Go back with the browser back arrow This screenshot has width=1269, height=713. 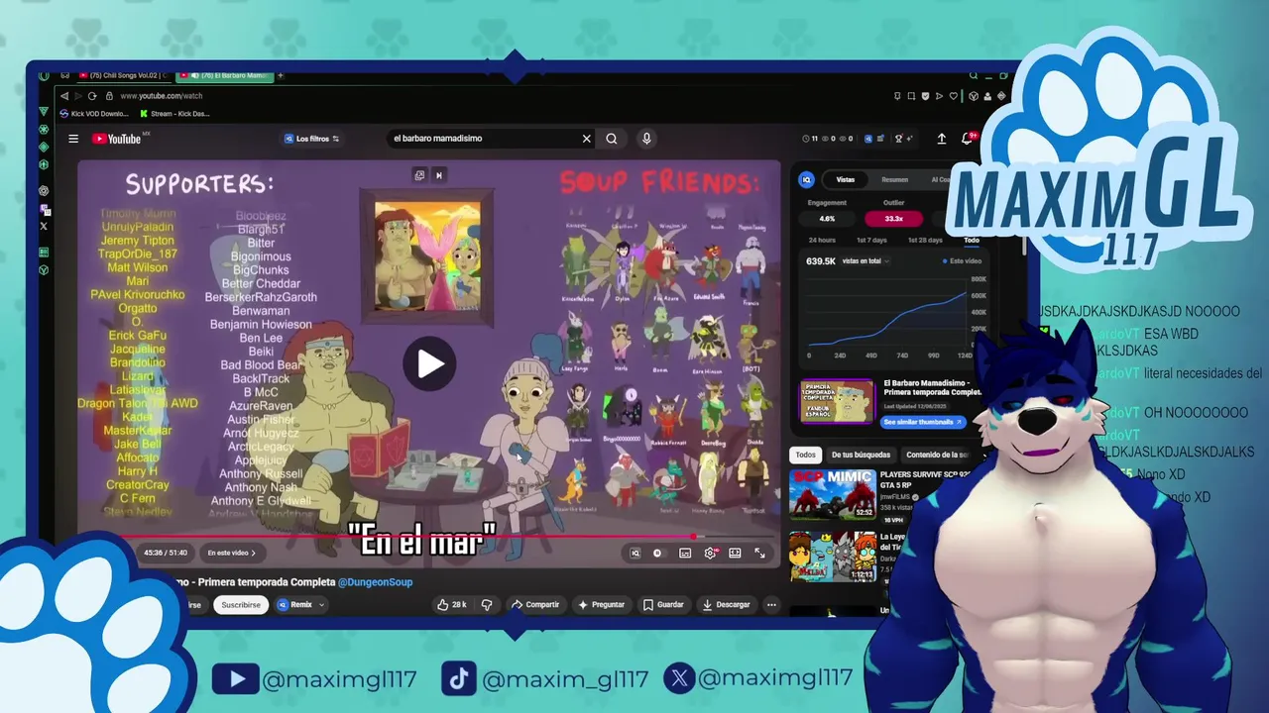(x=64, y=96)
